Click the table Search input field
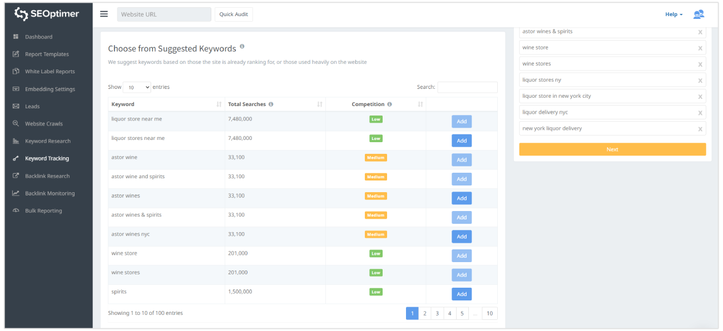 467,87
